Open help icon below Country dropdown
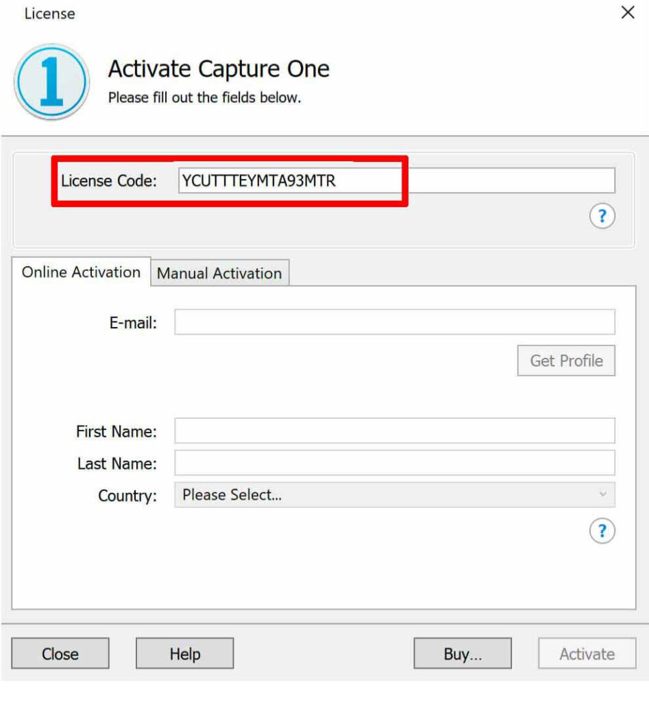 (602, 531)
